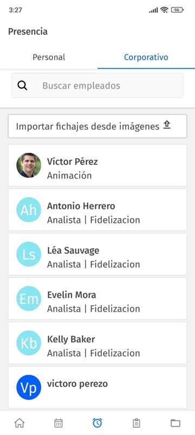Open victoro perezo employee card
This screenshot has height=435, width=195.
tap(97, 387)
